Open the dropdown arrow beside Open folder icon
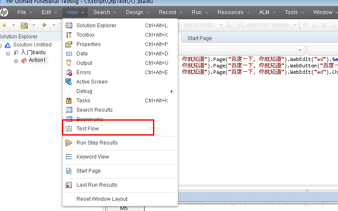This screenshot has height=211, width=338. coord(34,25)
